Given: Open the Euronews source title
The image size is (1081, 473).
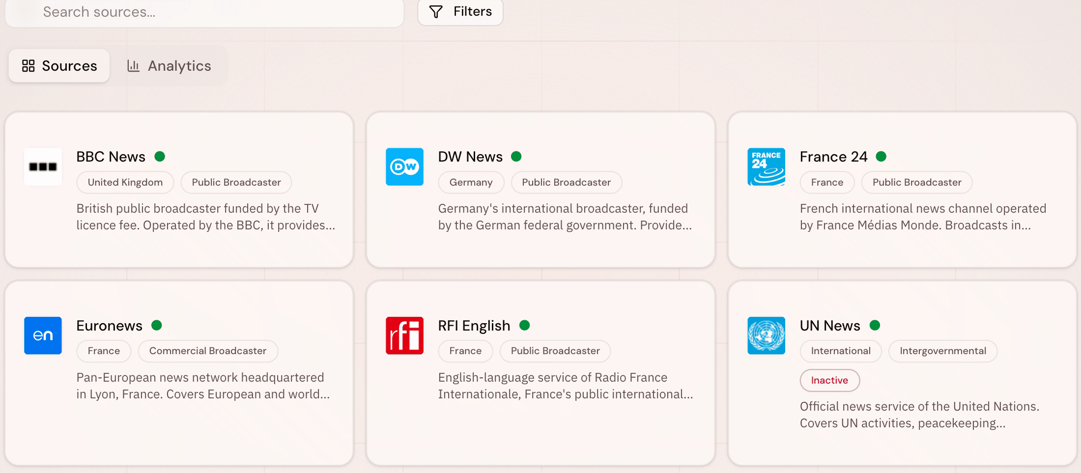Looking at the screenshot, I should [x=109, y=326].
